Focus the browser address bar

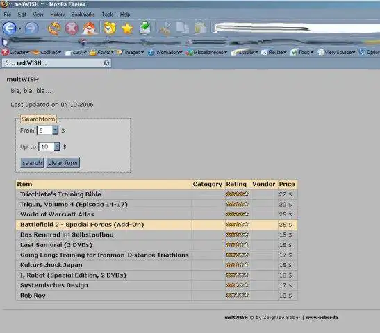tap(297, 28)
